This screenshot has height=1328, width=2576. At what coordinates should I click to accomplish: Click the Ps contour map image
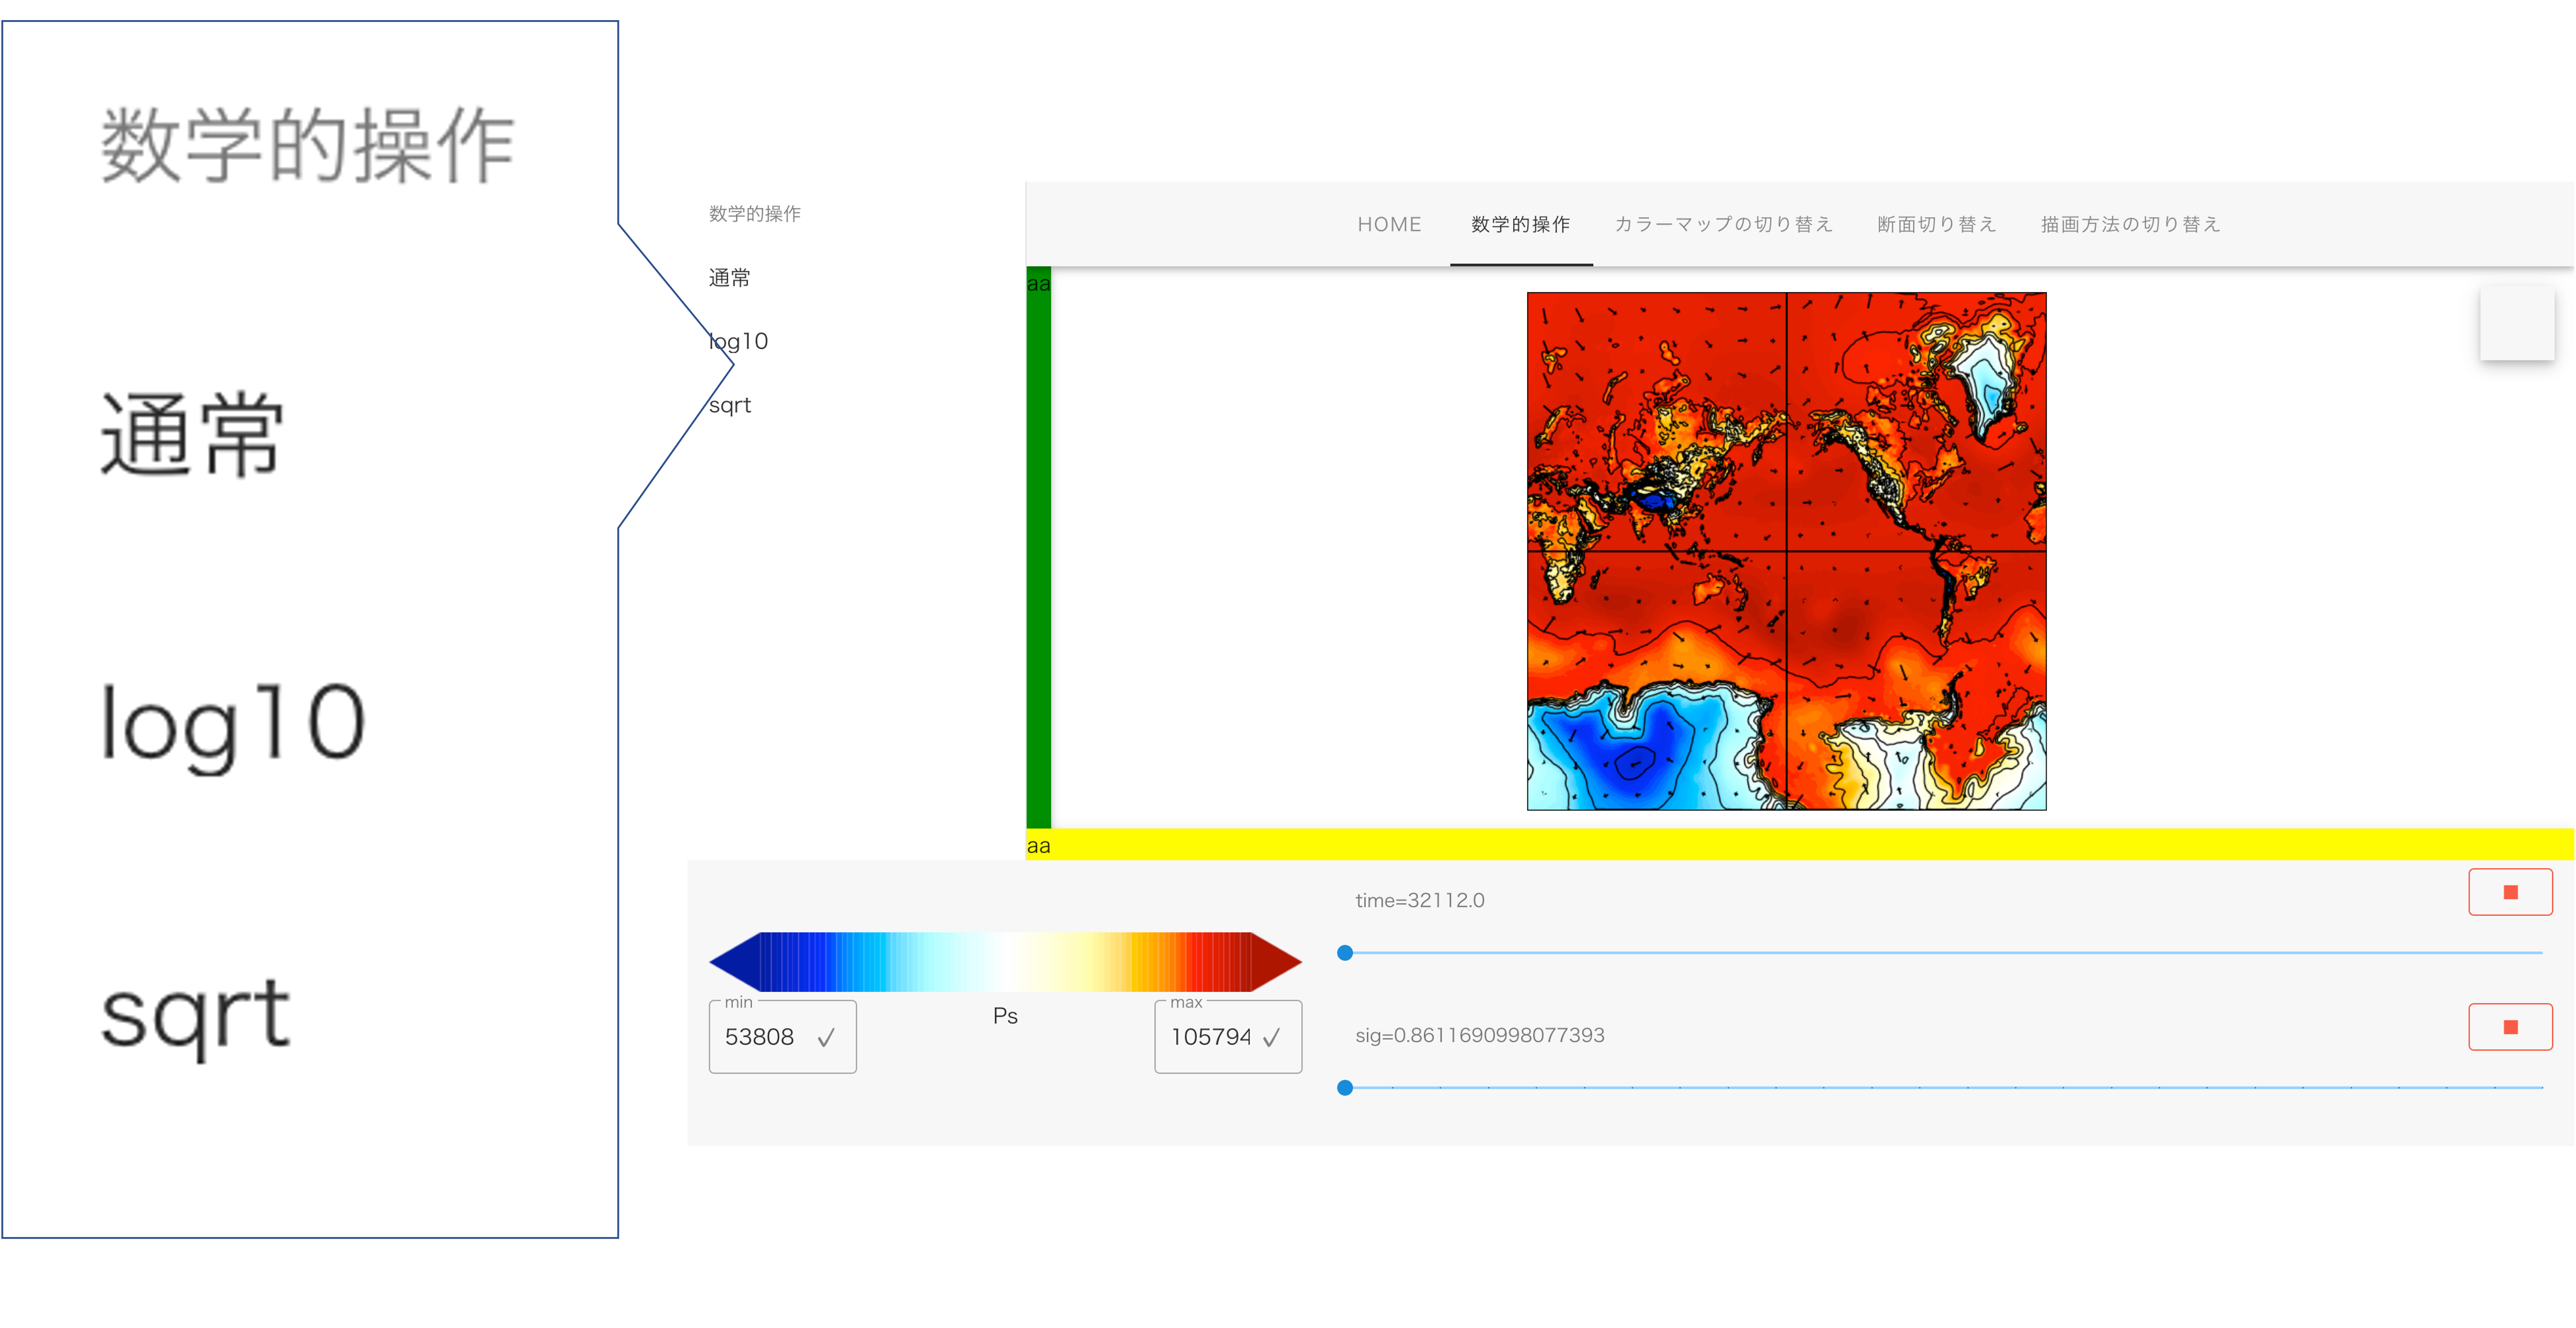coord(1786,551)
